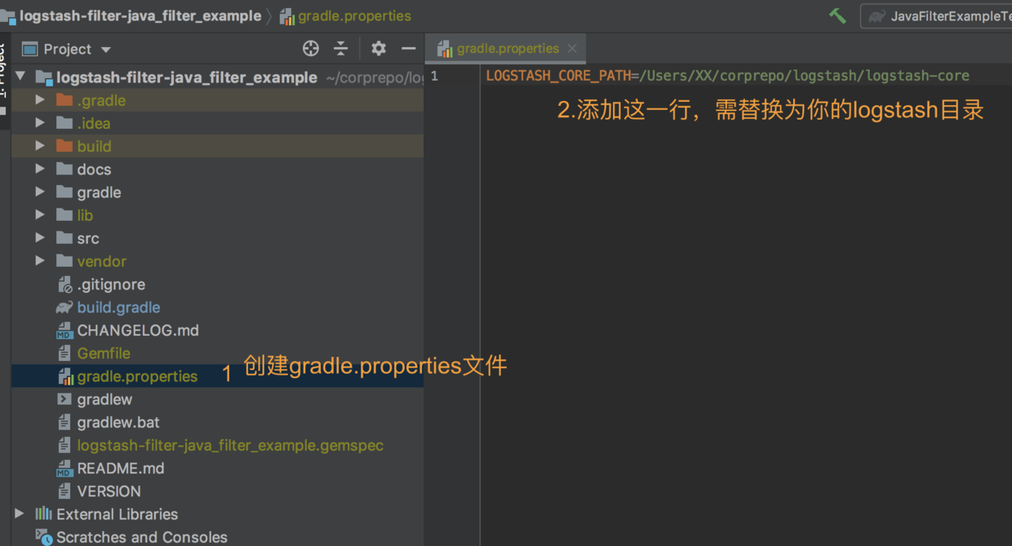Click the External Libraries icon

[43, 513]
